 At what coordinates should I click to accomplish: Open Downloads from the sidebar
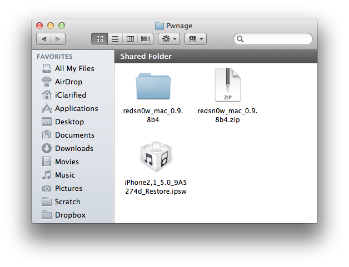click(x=74, y=149)
